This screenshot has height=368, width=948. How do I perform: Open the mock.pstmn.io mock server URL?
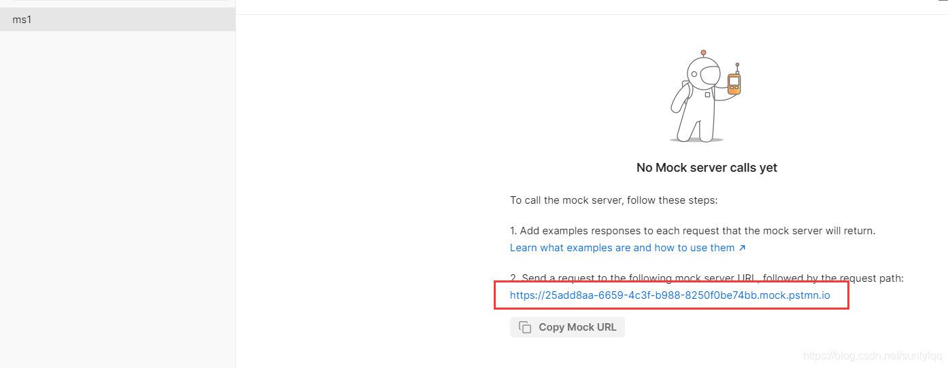tap(670, 295)
